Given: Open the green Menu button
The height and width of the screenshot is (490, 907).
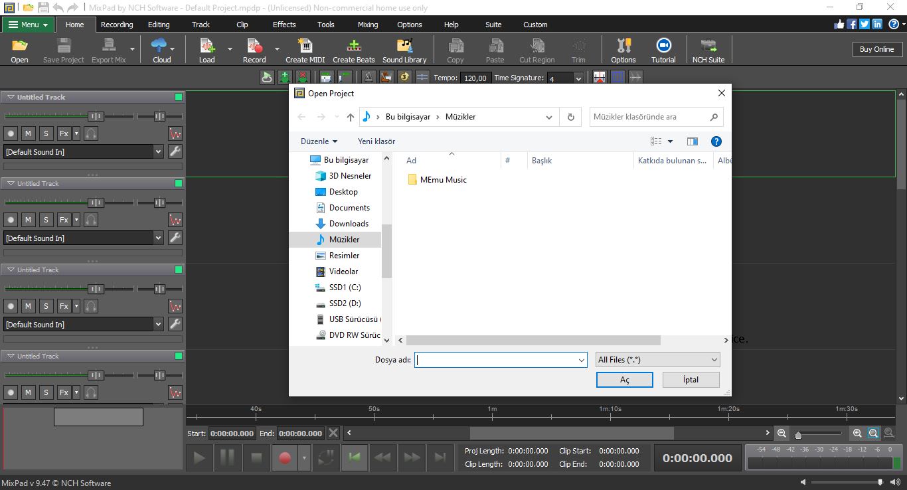Looking at the screenshot, I should (28, 25).
